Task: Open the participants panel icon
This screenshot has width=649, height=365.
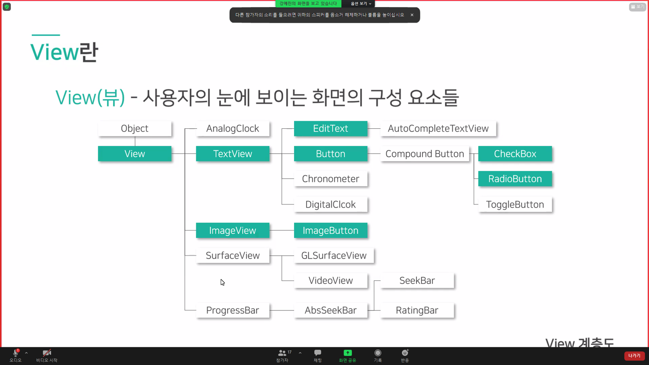Action: [x=282, y=353]
